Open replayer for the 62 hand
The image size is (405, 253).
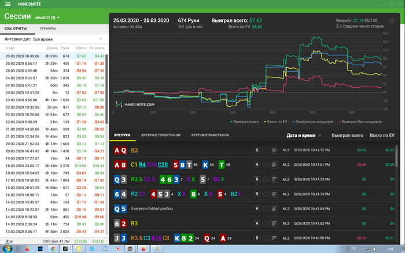point(257,224)
